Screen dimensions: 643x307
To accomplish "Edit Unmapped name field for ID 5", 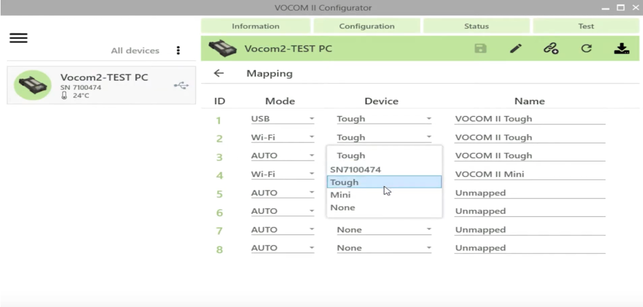I will 530,193.
